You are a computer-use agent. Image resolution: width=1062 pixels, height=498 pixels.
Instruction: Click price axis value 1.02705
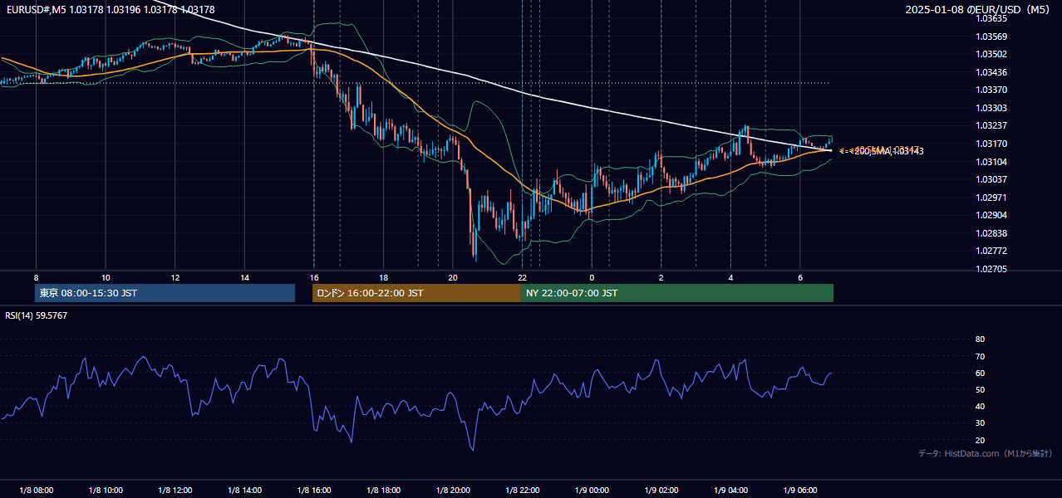point(991,269)
